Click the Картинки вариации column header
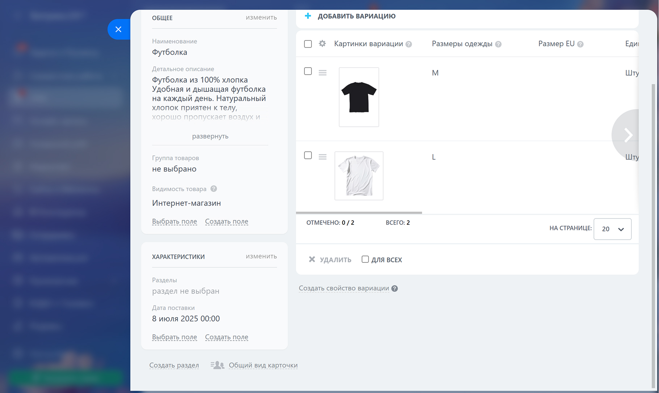The image size is (659, 393). click(369, 44)
